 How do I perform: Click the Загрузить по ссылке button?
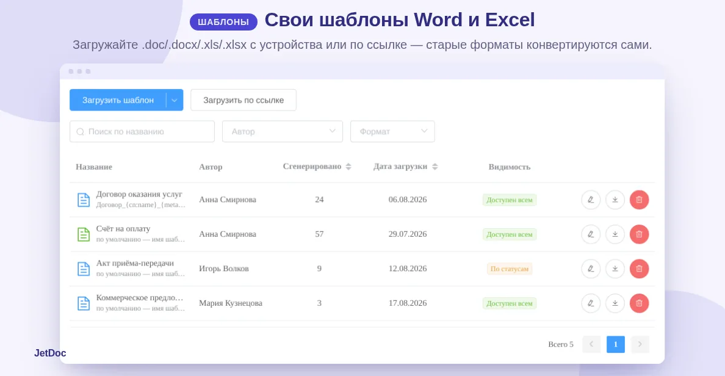(243, 100)
